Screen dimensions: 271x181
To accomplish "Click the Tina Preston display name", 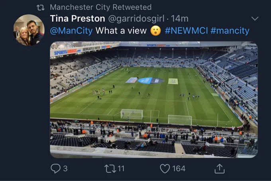I will (x=77, y=18).
